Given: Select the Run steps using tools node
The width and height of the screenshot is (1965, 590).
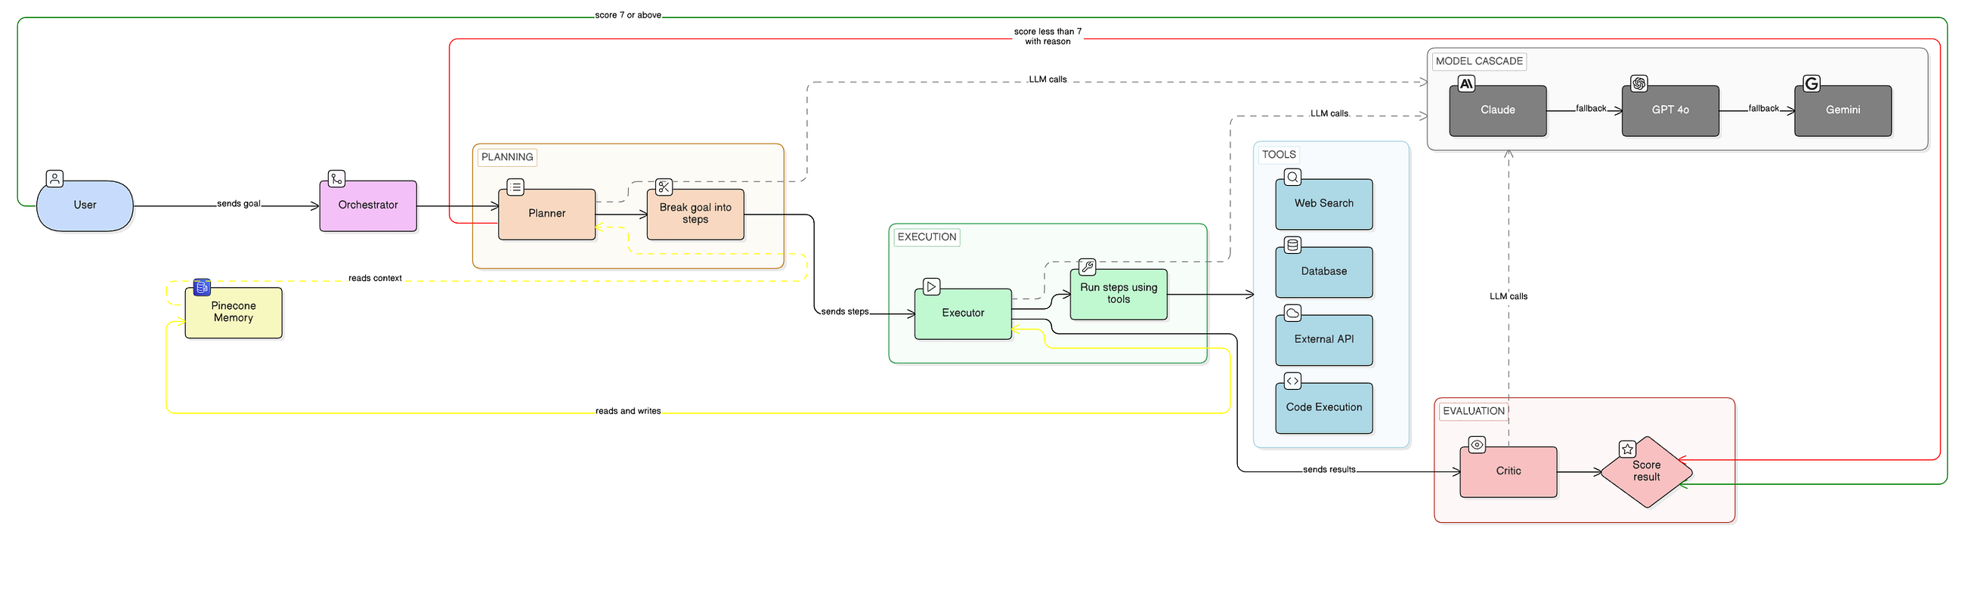Looking at the screenshot, I should point(1119,294).
